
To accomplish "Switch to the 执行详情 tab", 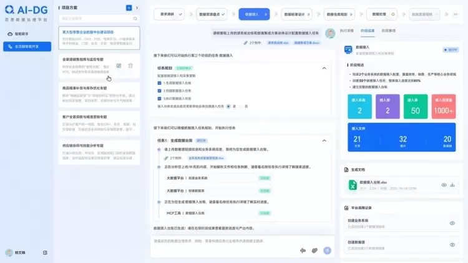I will coord(346,31).
